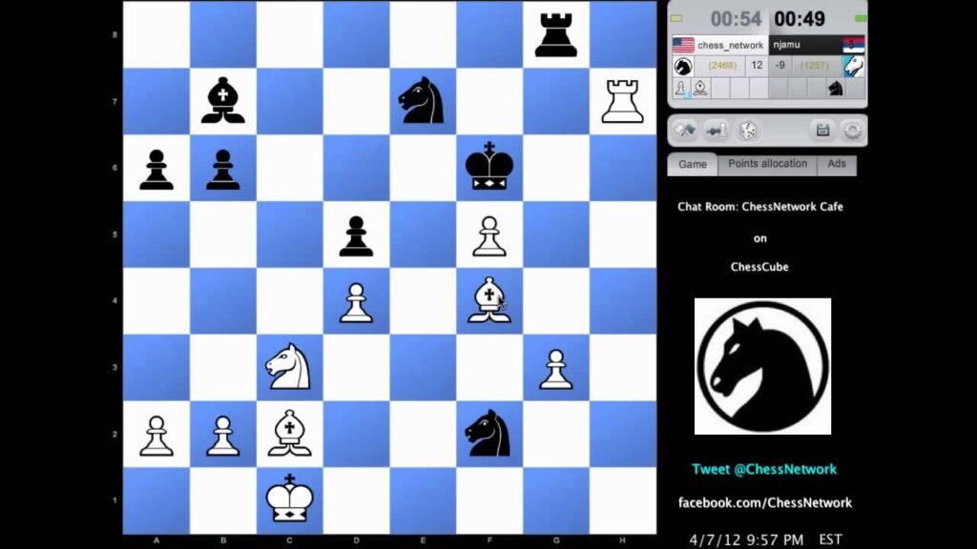Click the captured black knight in njamu's tray
This screenshot has height=549, width=977.
pyautogui.click(x=835, y=88)
